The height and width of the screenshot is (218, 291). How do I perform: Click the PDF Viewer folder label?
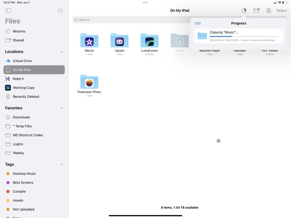(270, 50)
